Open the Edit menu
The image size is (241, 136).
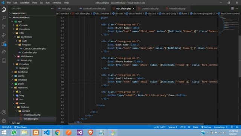point(15,3)
